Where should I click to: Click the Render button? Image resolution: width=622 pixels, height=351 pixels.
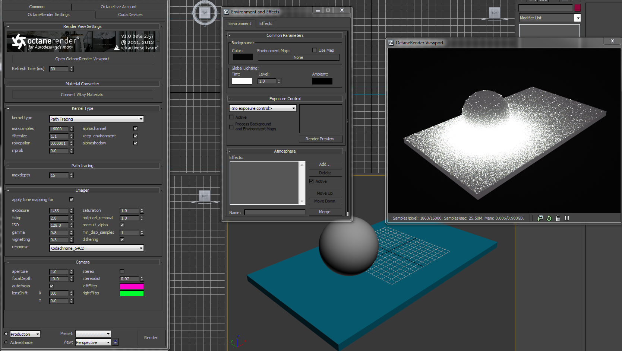coord(151,338)
